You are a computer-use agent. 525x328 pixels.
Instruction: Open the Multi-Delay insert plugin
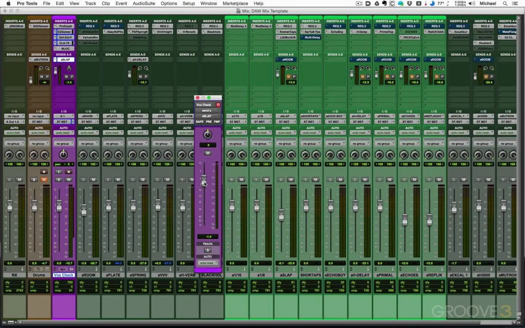click(x=312, y=37)
